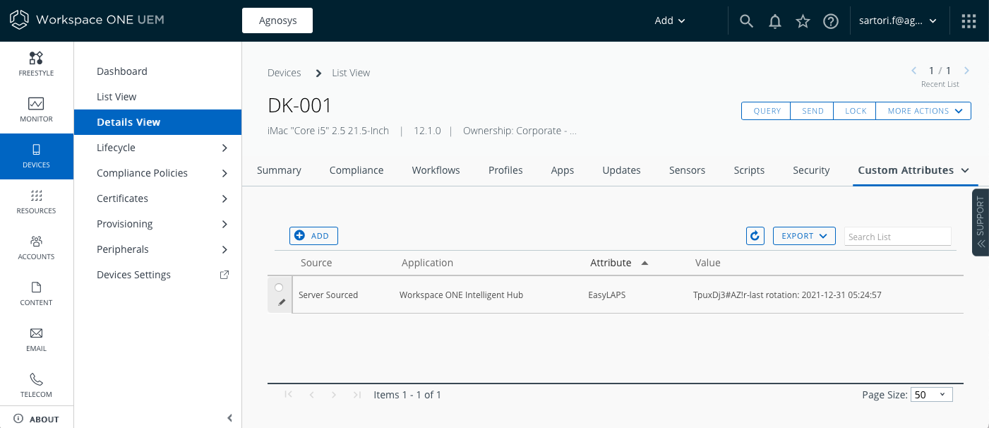Open the sartori.f account menu
Image resolution: width=989 pixels, height=428 pixels.
[x=898, y=20]
